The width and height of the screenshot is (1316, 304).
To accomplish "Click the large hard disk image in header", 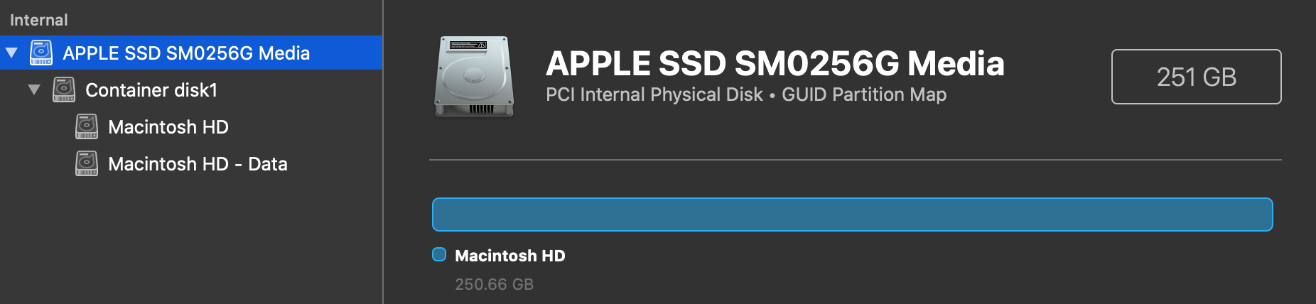I will tap(474, 76).
